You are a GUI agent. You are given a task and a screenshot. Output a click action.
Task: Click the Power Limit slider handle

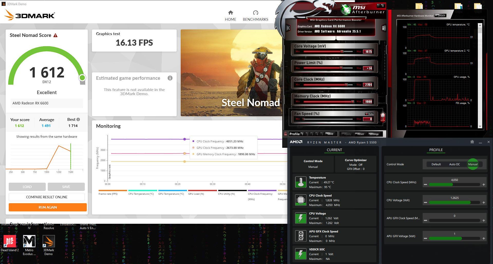click(341, 68)
